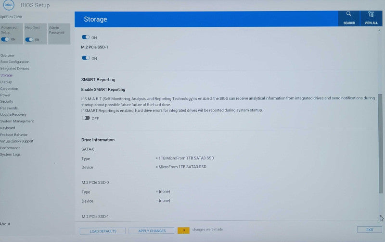Enable SMART Reporting toggle
The height and width of the screenshot is (242, 385).
coord(86,118)
